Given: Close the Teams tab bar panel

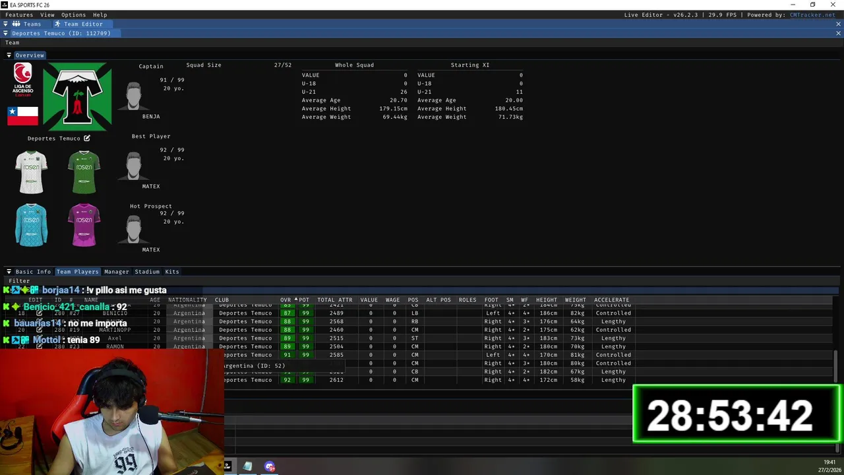Looking at the screenshot, I should (x=839, y=24).
